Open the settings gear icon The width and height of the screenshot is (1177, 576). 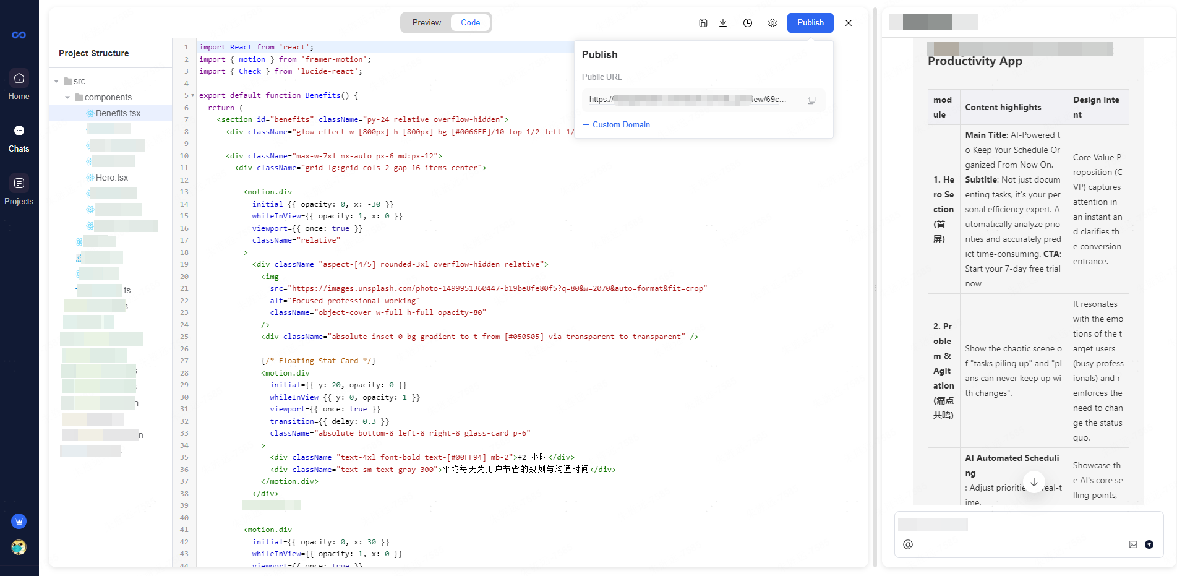tap(772, 23)
